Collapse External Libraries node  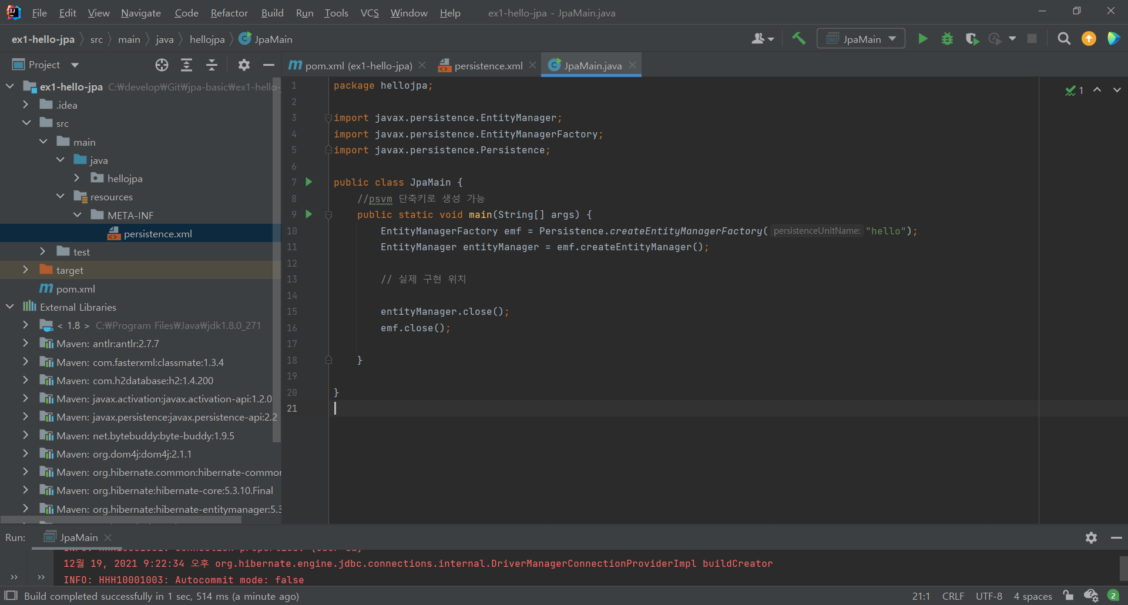[x=9, y=307]
